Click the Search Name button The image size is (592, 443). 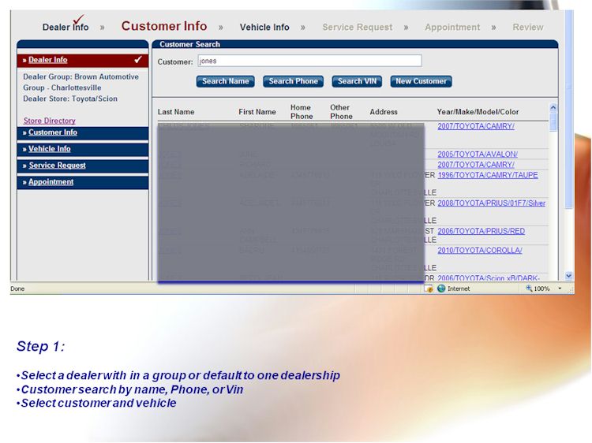[226, 81]
